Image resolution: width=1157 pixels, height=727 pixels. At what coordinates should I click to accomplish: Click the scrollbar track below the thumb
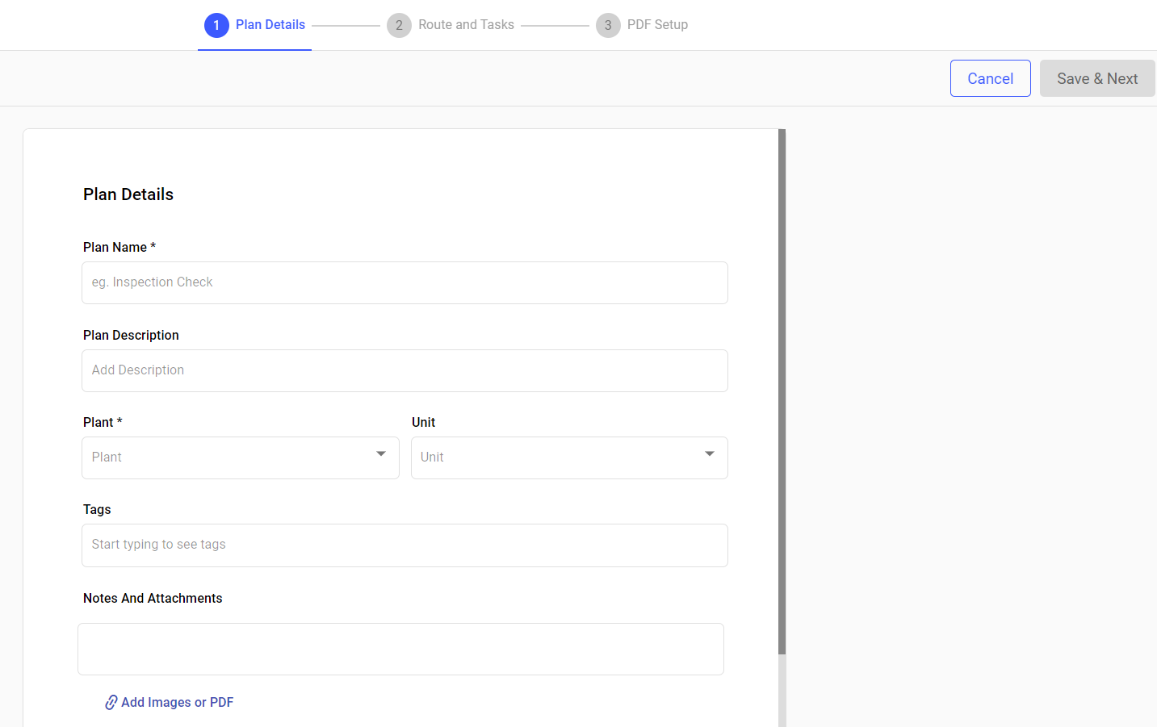pyautogui.click(x=782, y=690)
